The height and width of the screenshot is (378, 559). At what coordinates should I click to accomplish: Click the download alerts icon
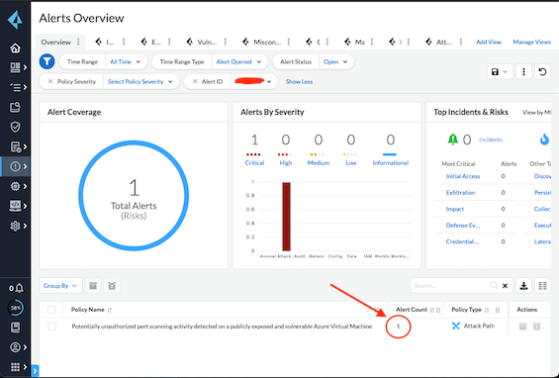[x=523, y=286]
